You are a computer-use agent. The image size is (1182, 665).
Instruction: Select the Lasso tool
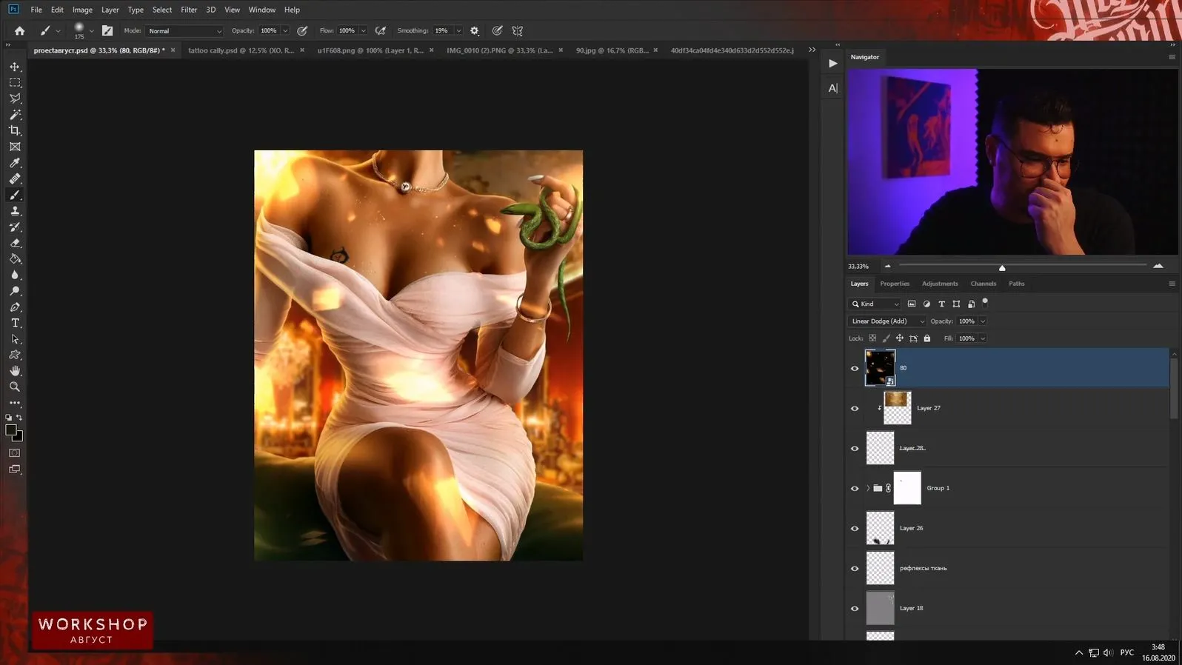click(15, 98)
